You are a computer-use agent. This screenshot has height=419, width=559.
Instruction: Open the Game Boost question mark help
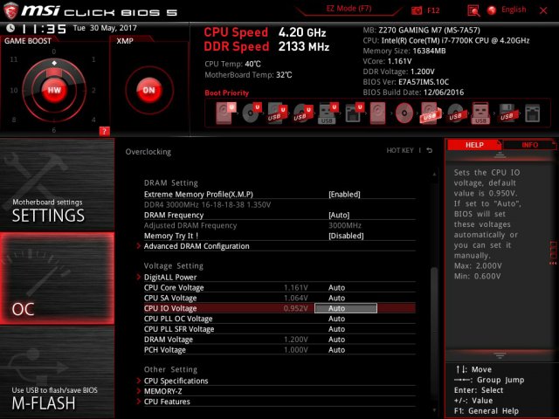click(104, 131)
